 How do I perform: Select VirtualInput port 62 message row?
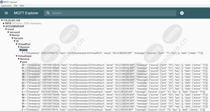115,95
